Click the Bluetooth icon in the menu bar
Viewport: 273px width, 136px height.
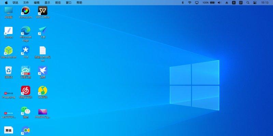coord(183,3)
